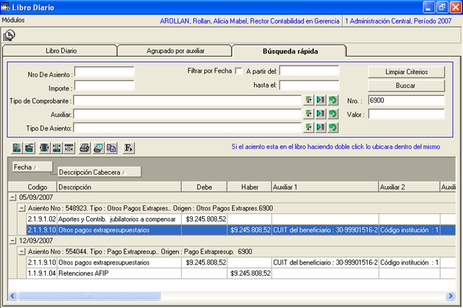Sort by the Descripción Cabecera grouping header
The width and height of the screenshot is (463, 308).
click(99, 172)
